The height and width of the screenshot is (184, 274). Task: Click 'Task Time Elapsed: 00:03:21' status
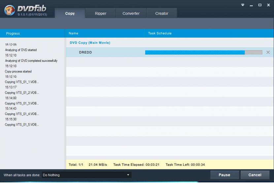[136, 165]
